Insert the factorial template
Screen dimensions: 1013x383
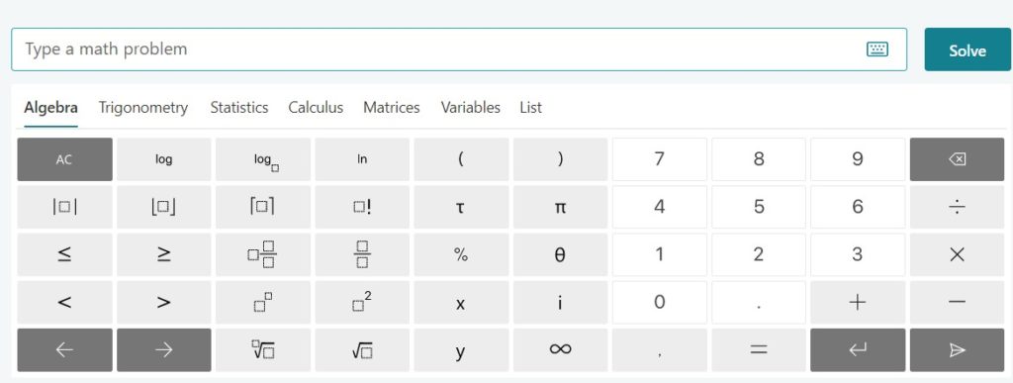[362, 207]
